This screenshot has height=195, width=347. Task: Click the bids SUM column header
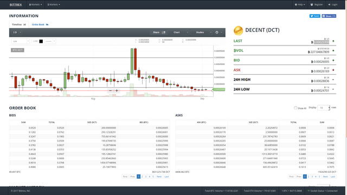point(23,122)
